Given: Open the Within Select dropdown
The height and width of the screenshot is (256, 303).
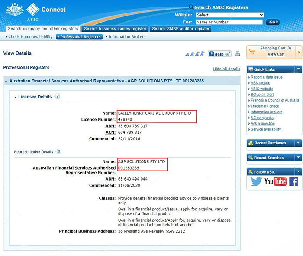Looking at the screenshot, I should tap(230, 15).
